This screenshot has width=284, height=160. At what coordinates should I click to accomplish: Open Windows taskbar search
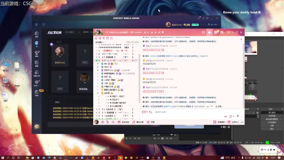pos(8,158)
